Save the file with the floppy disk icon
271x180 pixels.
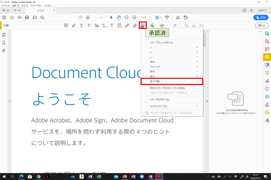[x=4, y=17]
